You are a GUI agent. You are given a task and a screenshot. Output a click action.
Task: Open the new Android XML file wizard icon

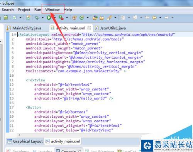click(28, 17)
